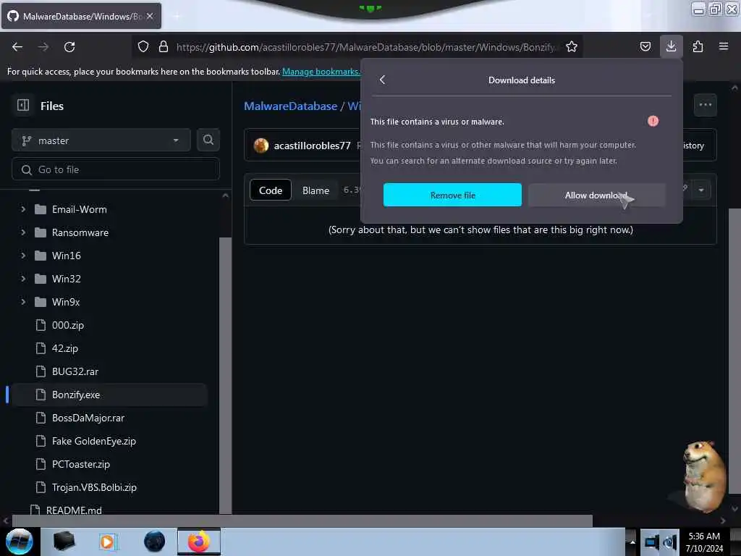The image size is (741, 556).
Task: Open the 42.zip file
Action: (64, 348)
